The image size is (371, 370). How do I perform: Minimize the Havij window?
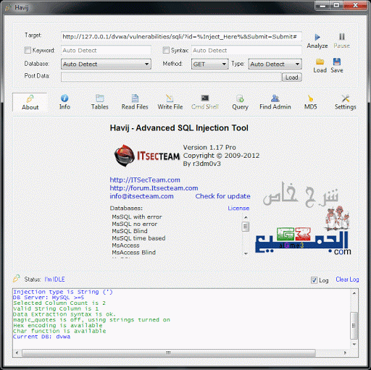322,6
